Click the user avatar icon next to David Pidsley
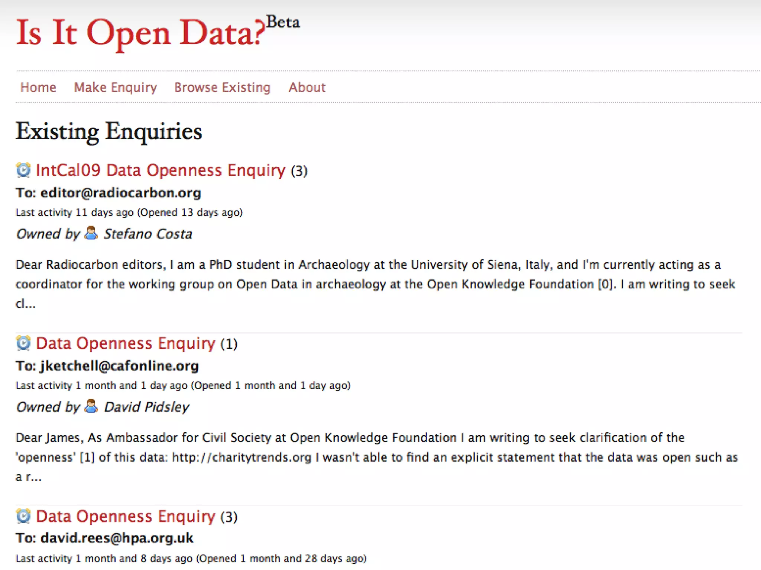761x570 pixels. (x=91, y=406)
